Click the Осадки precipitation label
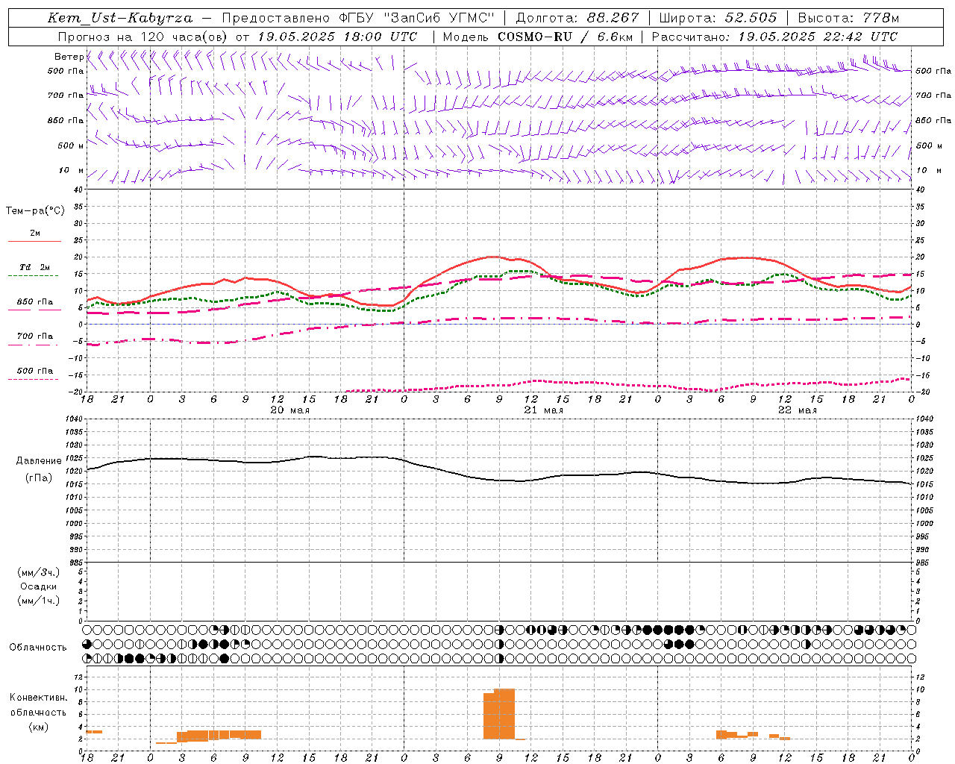This screenshot has width=955, height=764. 39,586
